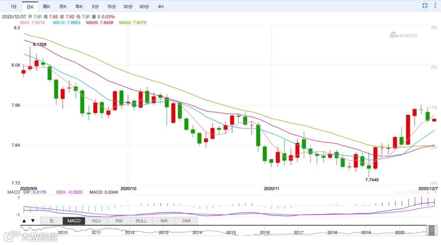Screen dimensions: 441x245
Task: Click the 2020/12/07 quote date text
Action: pyautogui.click(x=14, y=17)
